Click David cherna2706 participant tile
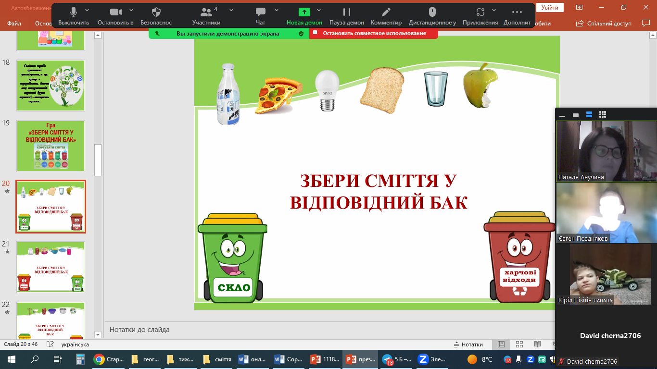Screen dimensions: 657x369 (x=606, y=336)
